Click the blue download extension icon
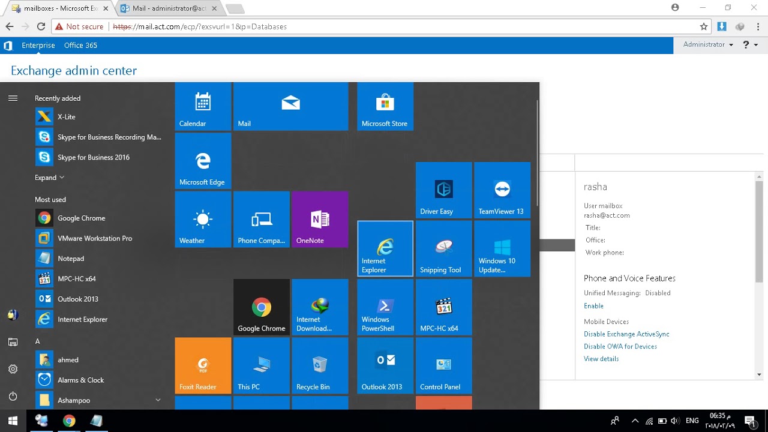Image resolution: width=768 pixels, height=432 pixels. (722, 26)
